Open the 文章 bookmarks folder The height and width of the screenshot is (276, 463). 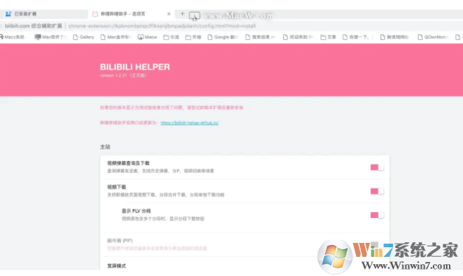click(328, 37)
